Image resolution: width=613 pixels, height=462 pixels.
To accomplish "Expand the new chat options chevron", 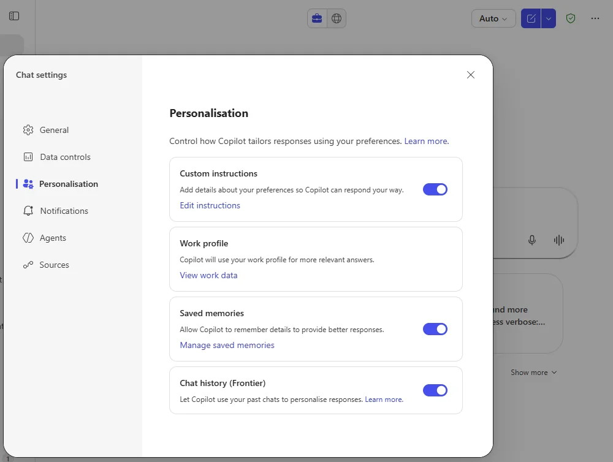I will coord(549,18).
